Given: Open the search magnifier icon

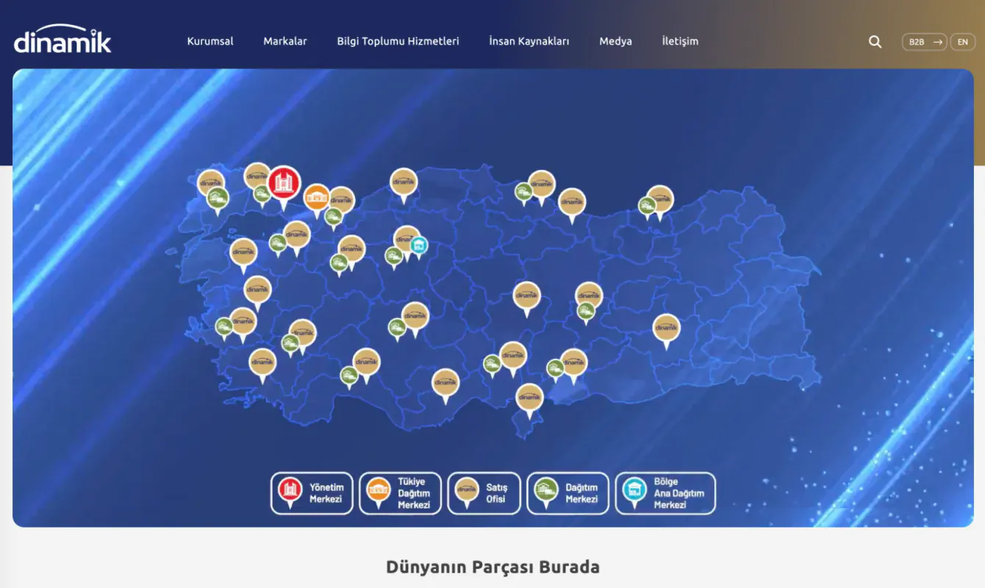Looking at the screenshot, I should point(875,42).
